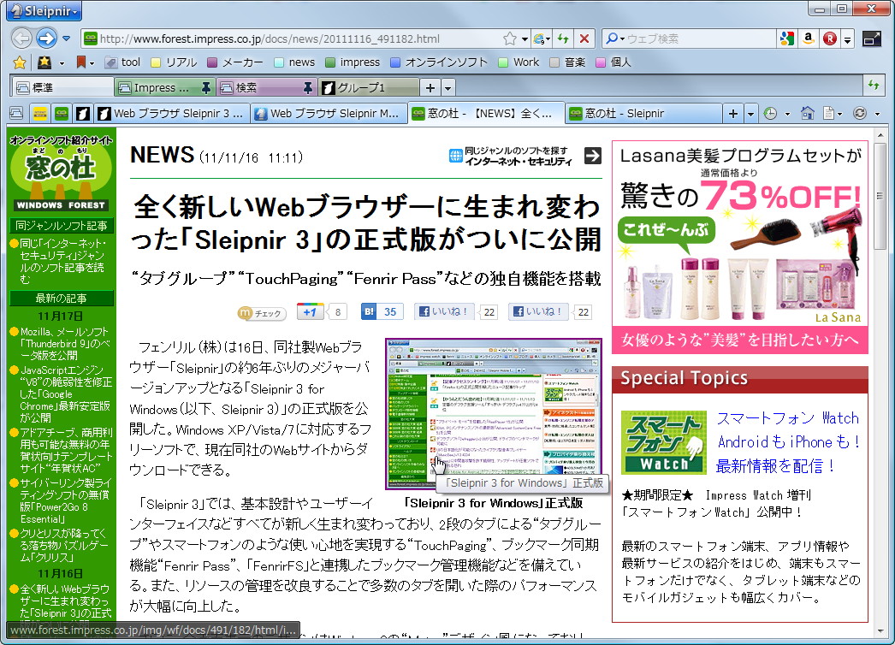Open the 個人 bookmark folder
Image resolution: width=895 pixels, height=645 pixels.
pos(613,62)
